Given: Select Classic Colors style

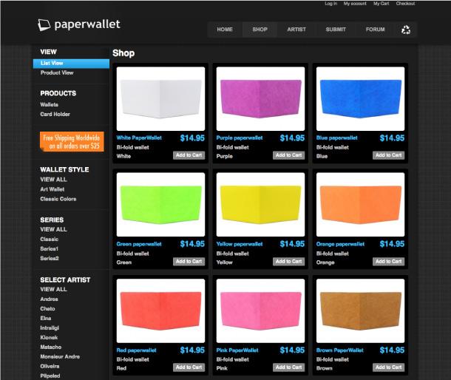Looking at the screenshot, I should click(58, 199).
